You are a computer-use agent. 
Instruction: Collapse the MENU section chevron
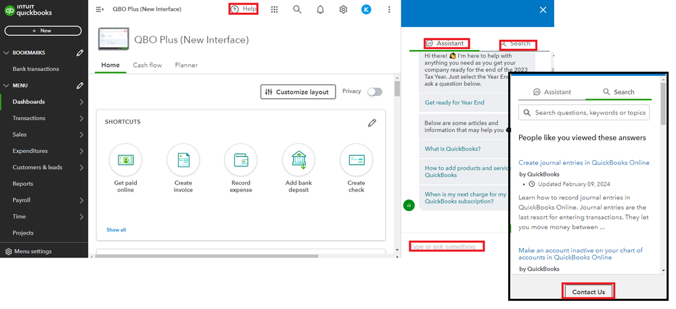[x=6, y=85]
